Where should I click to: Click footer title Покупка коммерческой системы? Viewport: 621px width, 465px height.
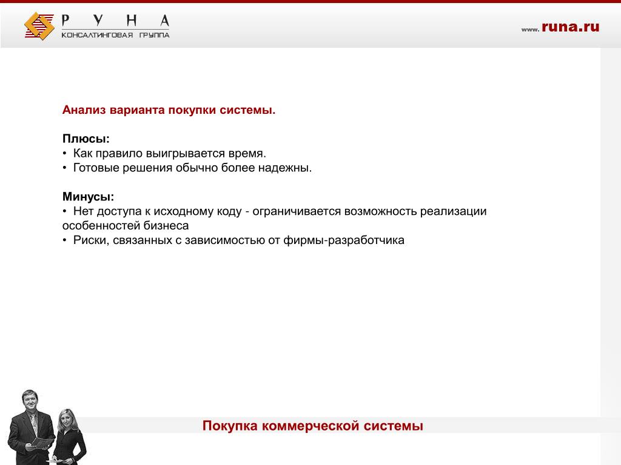click(x=312, y=426)
